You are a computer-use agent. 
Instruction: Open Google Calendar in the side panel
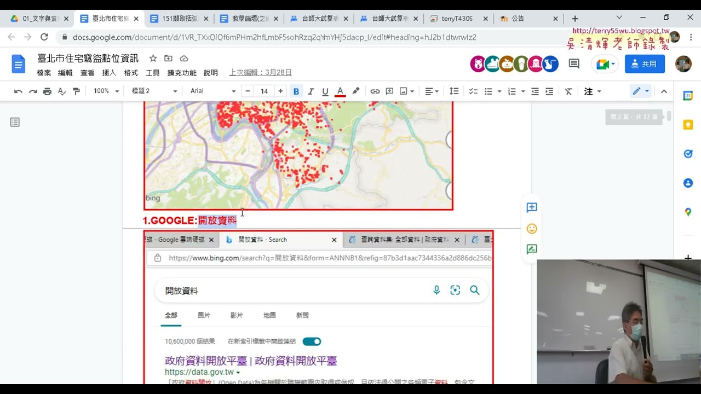[688, 96]
